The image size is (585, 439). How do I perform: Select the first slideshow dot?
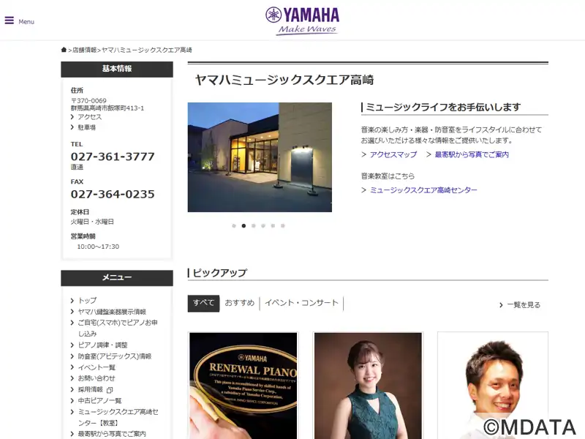pyautogui.click(x=234, y=226)
